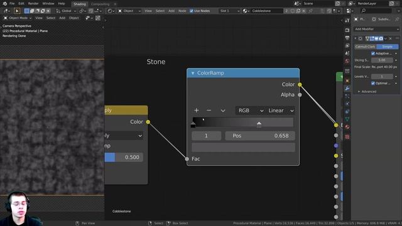The width and height of the screenshot is (402, 226).
Task: Open the Window menu
Action: click(x=48, y=4)
